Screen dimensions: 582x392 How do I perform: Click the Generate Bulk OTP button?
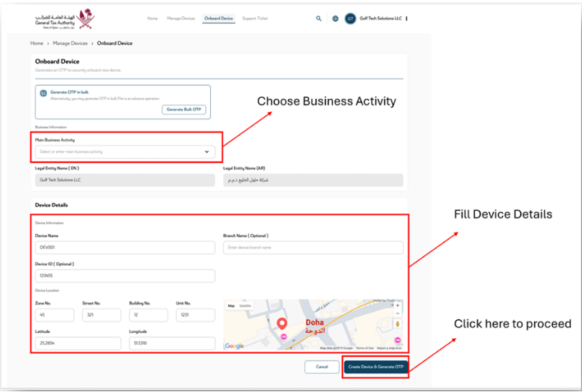click(x=184, y=109)
